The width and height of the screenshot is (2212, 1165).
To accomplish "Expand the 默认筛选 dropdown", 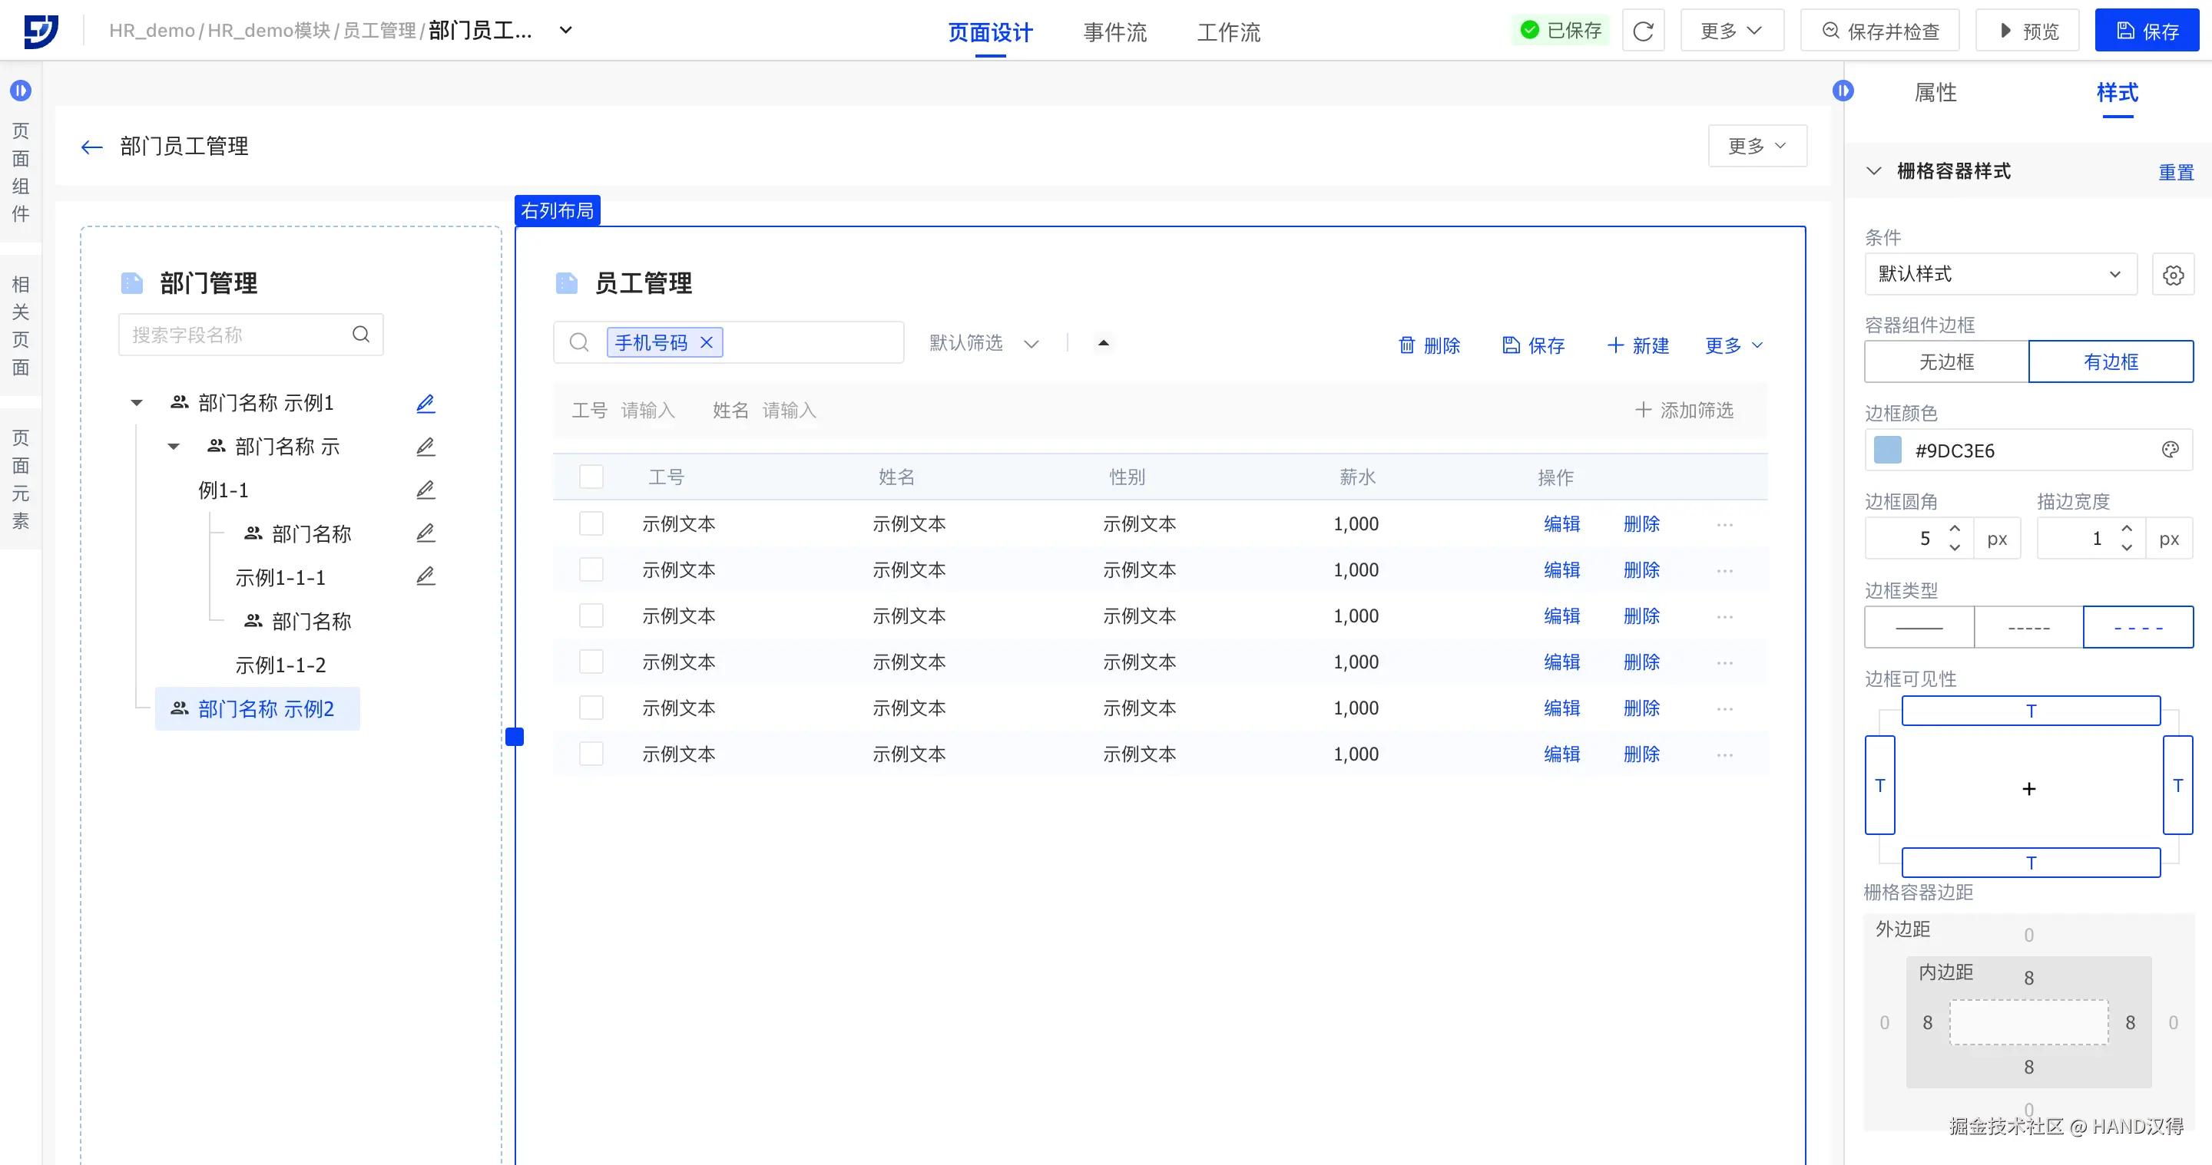I will [984, 343].
